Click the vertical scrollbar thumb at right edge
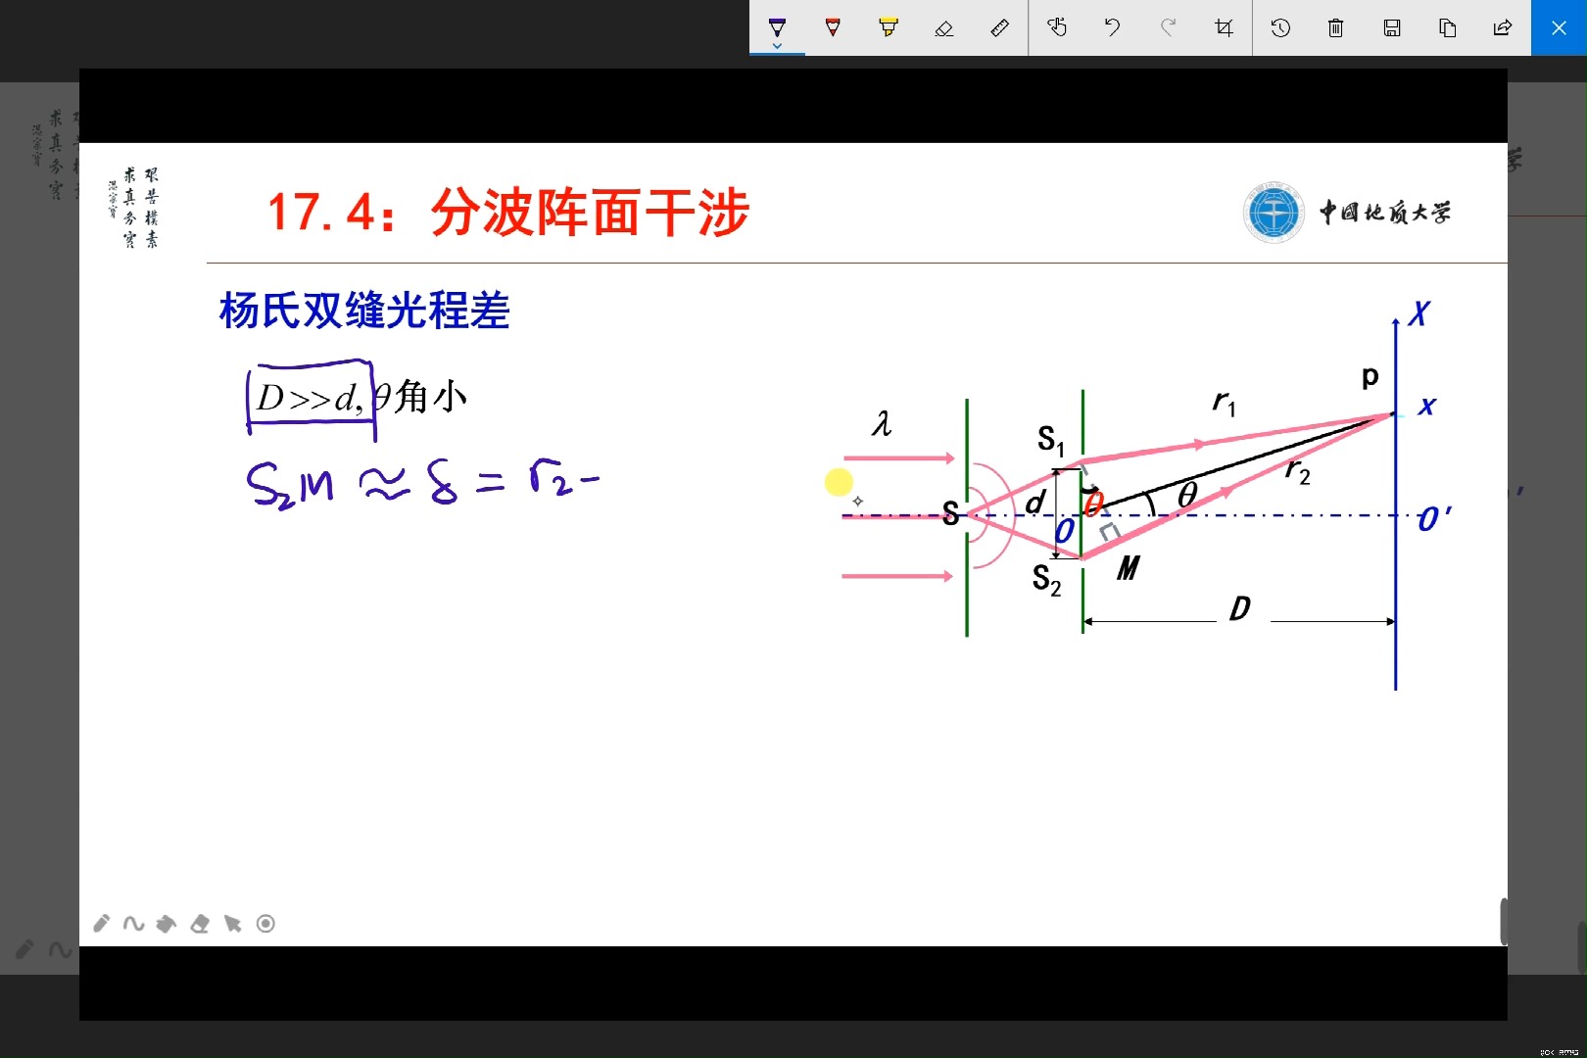The height and width of the screenshot is (1058, 1587). [x=1504, y=921]
